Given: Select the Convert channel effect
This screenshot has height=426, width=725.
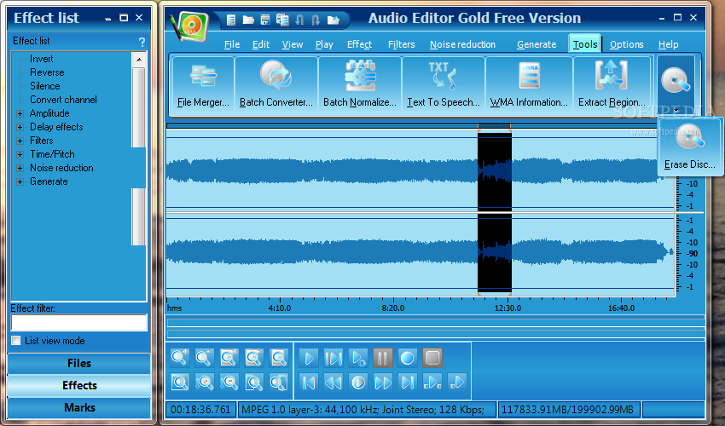Looking at the screenshot, I should pos(63,100).
